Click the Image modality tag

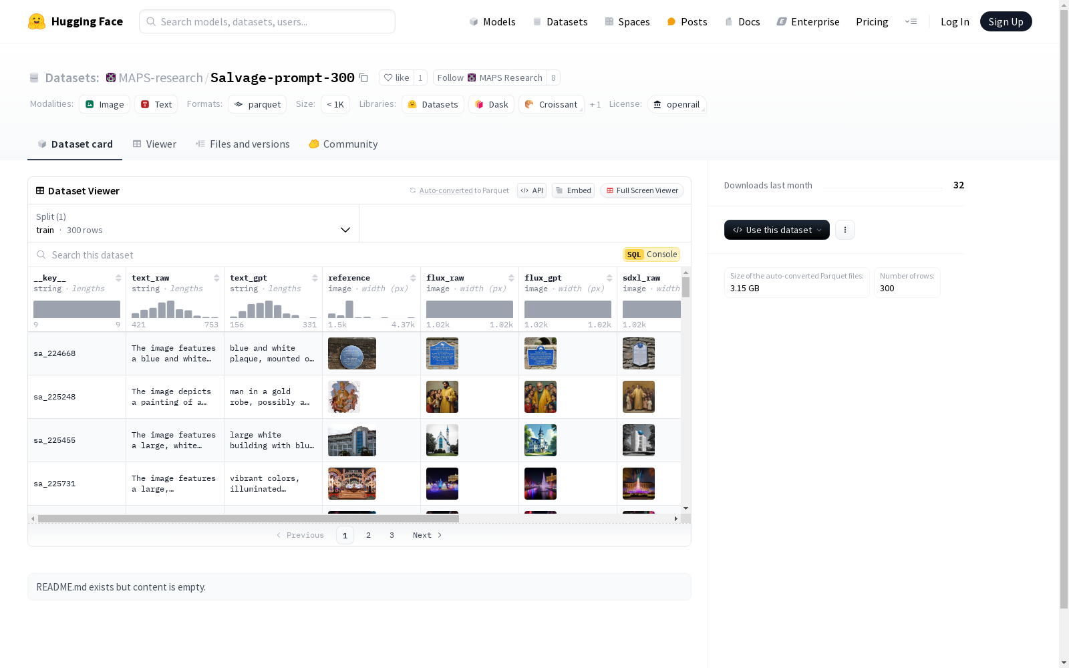coord(105,104)
